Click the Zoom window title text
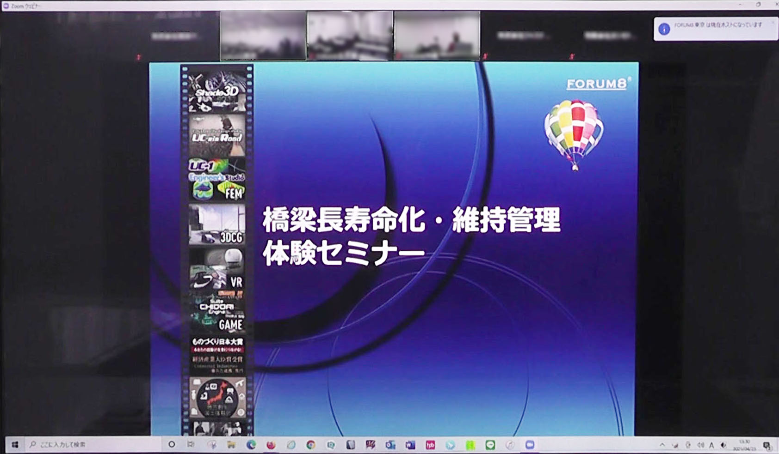 click(x=26, y=6)
